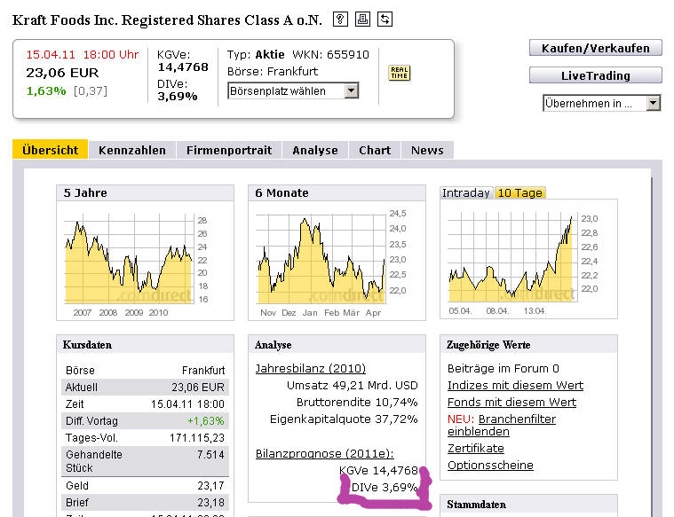Viewport: 674px width, 517px height.
Task: Select the 10 Tage chart tab
Action: tap(519, 192)
